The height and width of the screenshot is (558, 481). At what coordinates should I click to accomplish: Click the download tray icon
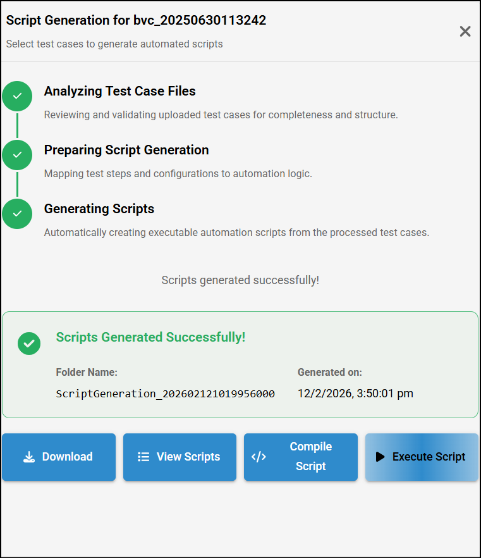(x=28, y=457)
